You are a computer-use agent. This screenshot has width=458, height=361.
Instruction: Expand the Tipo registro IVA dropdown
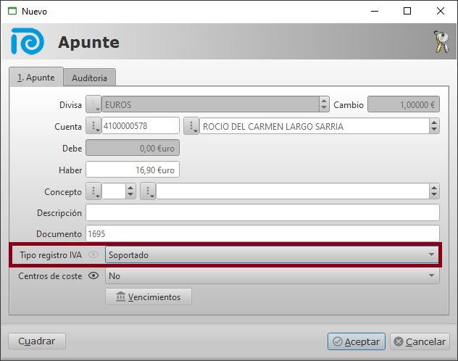point(432,255)
